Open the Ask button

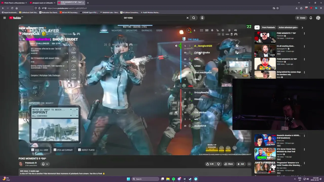click(x=240, y=164)
